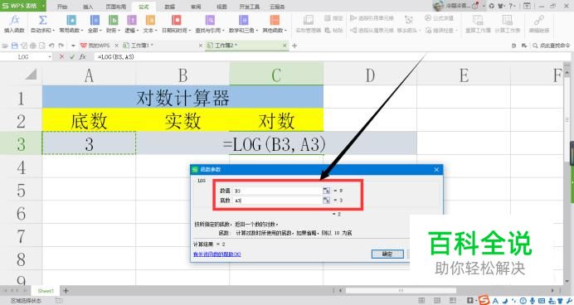Switch to the Developer Tools tab
Viewport: 574px width, 305px height.
click(x=250, y=7)
